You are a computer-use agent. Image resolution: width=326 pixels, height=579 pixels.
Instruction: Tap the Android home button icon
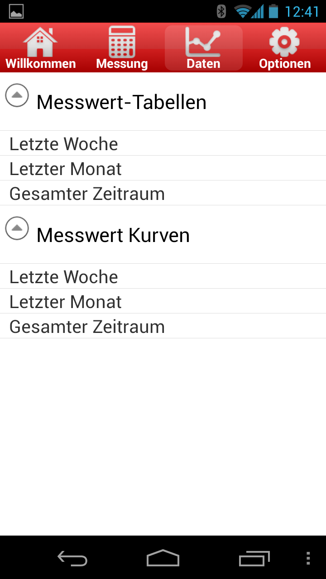click(x=163, y=558)
